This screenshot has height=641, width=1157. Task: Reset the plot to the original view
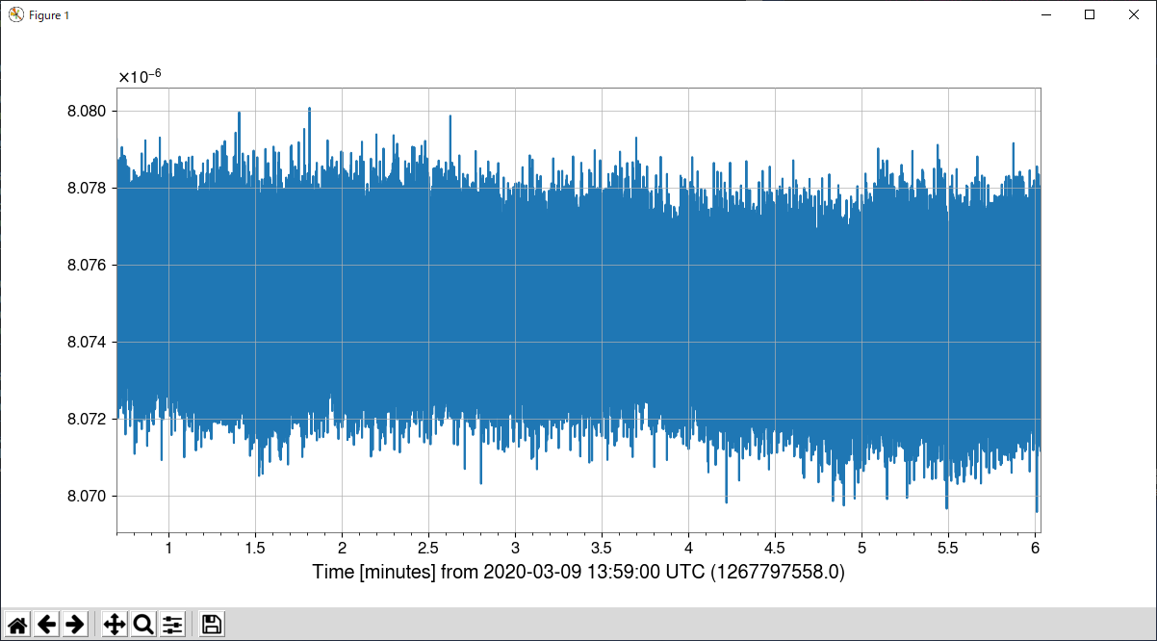[x=17, y=625]
